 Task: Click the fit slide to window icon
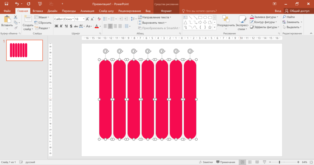311,162
